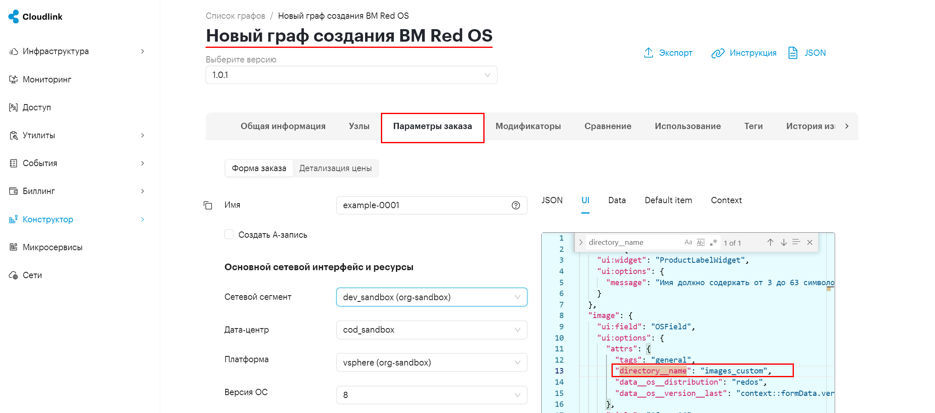Go to next search match
This screenshot has height=413, width=935.
(x=784, y=242)
